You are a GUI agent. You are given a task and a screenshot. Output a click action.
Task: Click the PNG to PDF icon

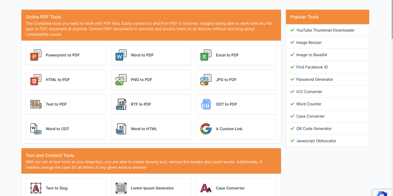tap(121, 80)
